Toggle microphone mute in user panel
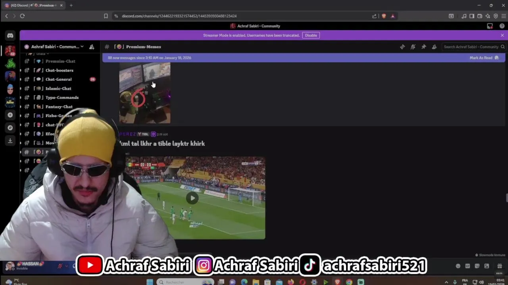508x285 pixels. [x=60, y=266]
